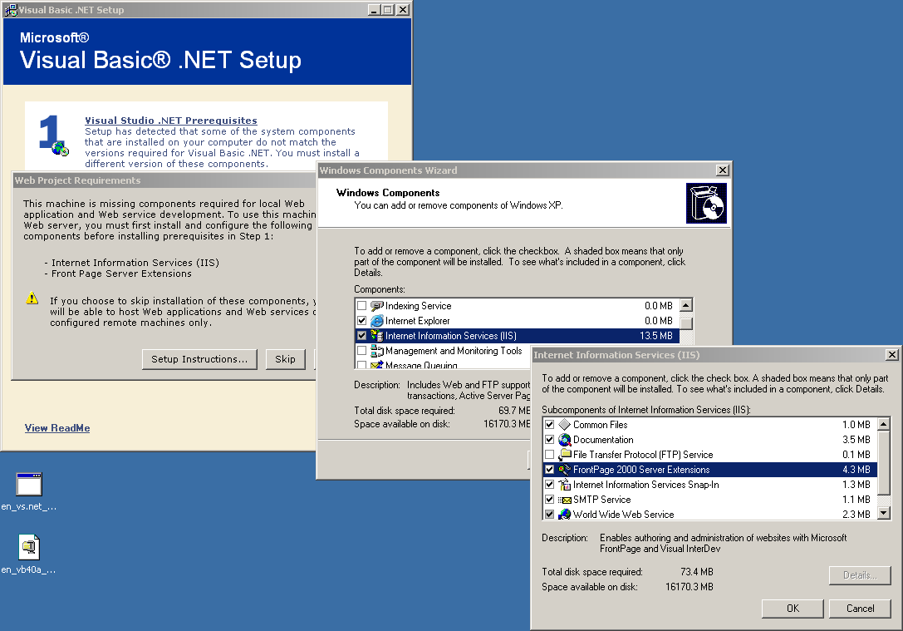Uncheck the SMTP Service checkbox
Viewport: 903px width, 631px height.
point(549,500)
